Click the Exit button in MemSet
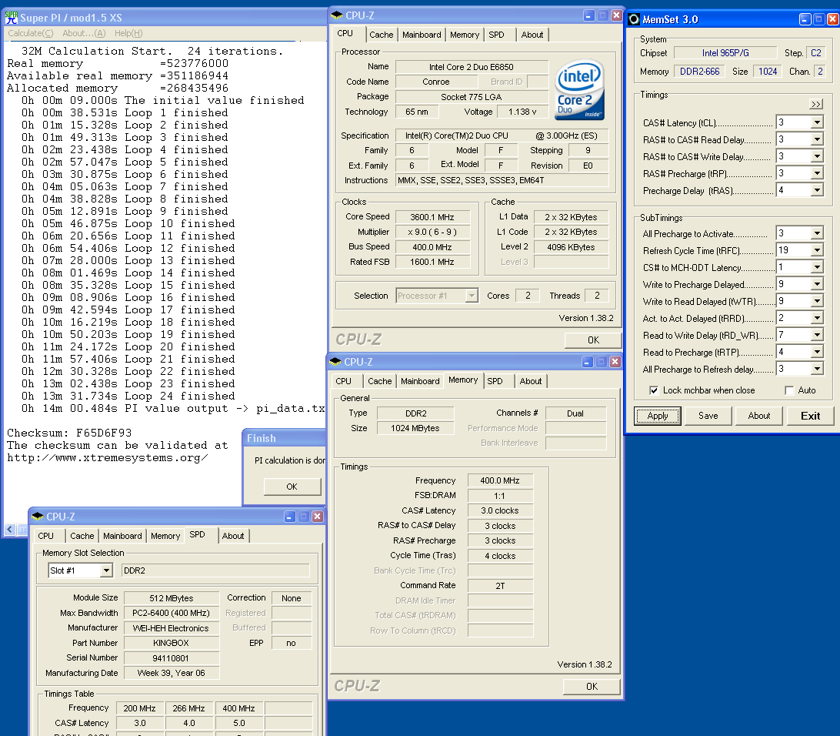 tap(810, 416)
